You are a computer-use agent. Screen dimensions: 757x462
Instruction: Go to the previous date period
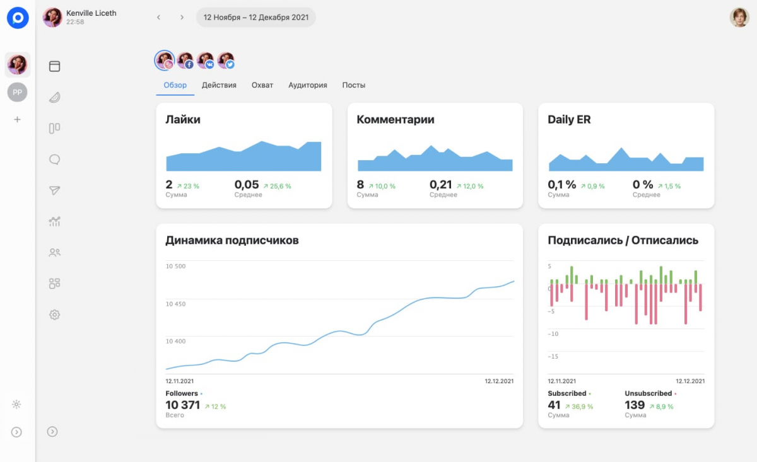[x=159, y=17]
